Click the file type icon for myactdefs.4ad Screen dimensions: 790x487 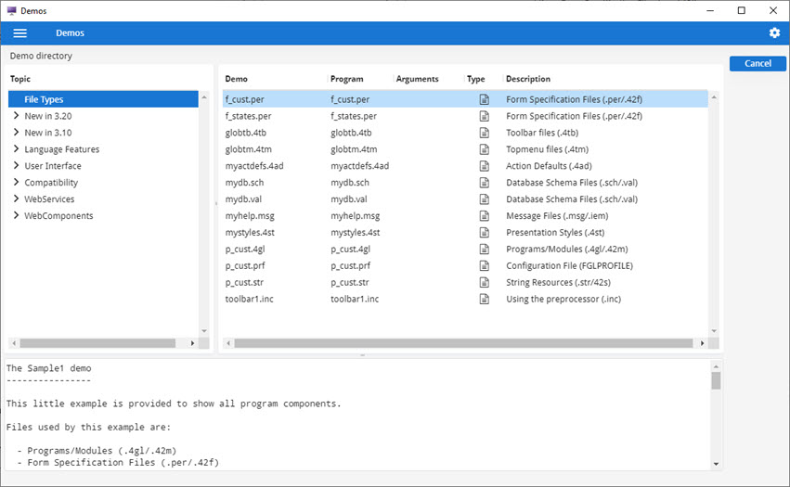(485, 166)
